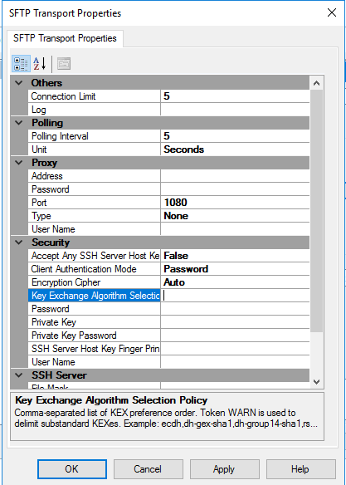Click the Help button
The height and width of the screenshot is (485, 346).
(301, 469)
